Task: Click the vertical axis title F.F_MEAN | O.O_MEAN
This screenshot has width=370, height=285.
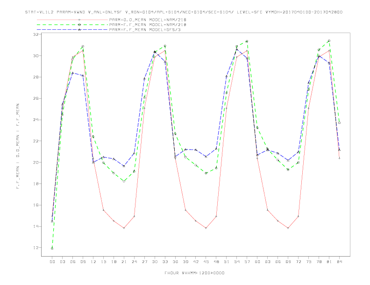Action: (x=18, y=146)
